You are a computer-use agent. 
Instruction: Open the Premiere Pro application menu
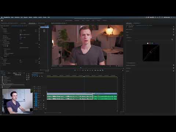(7, 17)
